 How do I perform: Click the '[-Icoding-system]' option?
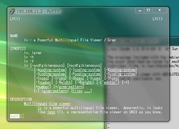click(x=85, y=70)
